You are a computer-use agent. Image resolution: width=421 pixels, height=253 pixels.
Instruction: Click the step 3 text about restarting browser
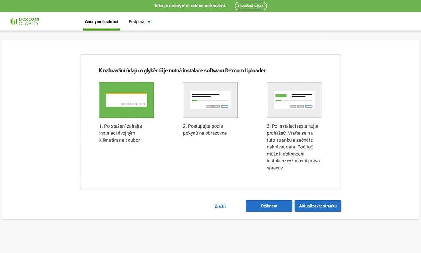pyautogui.click(x=293, y=147)
